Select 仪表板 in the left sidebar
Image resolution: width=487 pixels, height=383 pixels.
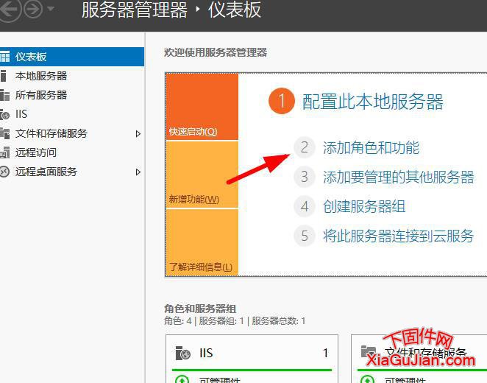[x=72, y=57]
